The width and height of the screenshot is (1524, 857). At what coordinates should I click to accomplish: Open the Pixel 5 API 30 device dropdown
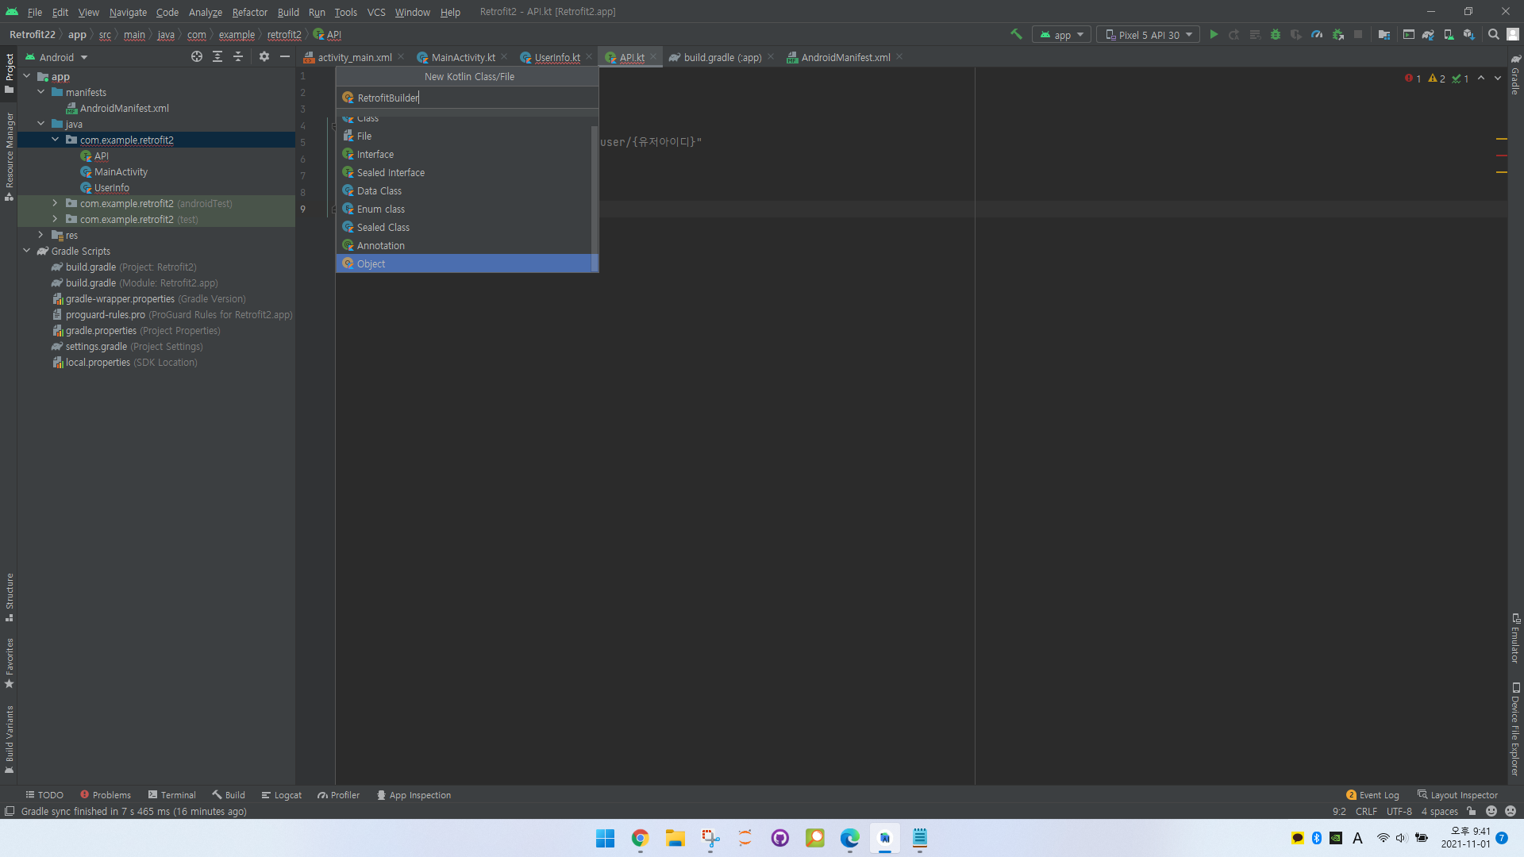tap(1149, 35)
